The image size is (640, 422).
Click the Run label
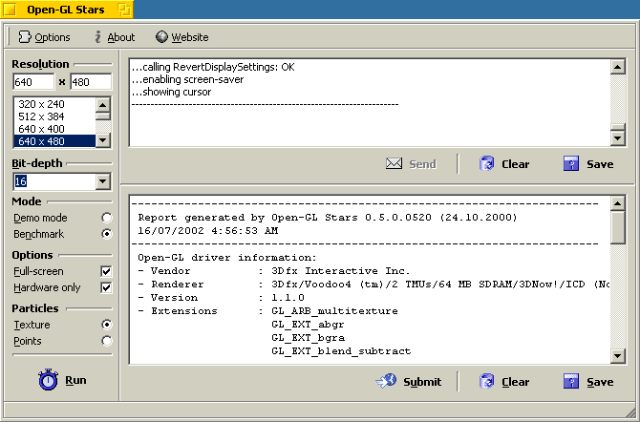[x=75, y=380]
